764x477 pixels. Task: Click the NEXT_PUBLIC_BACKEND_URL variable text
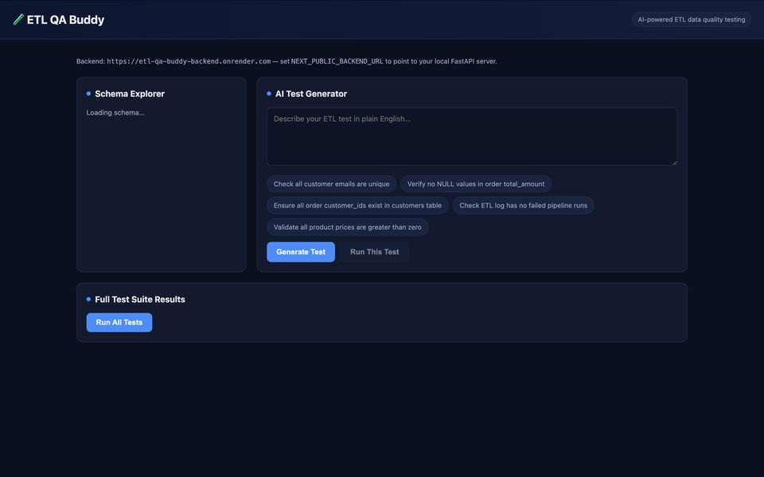[x=337, y=61]
